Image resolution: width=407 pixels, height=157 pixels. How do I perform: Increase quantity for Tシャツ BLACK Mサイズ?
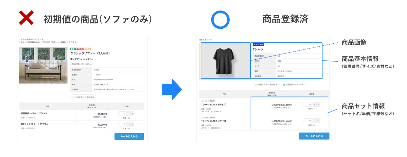pos(318,121)
